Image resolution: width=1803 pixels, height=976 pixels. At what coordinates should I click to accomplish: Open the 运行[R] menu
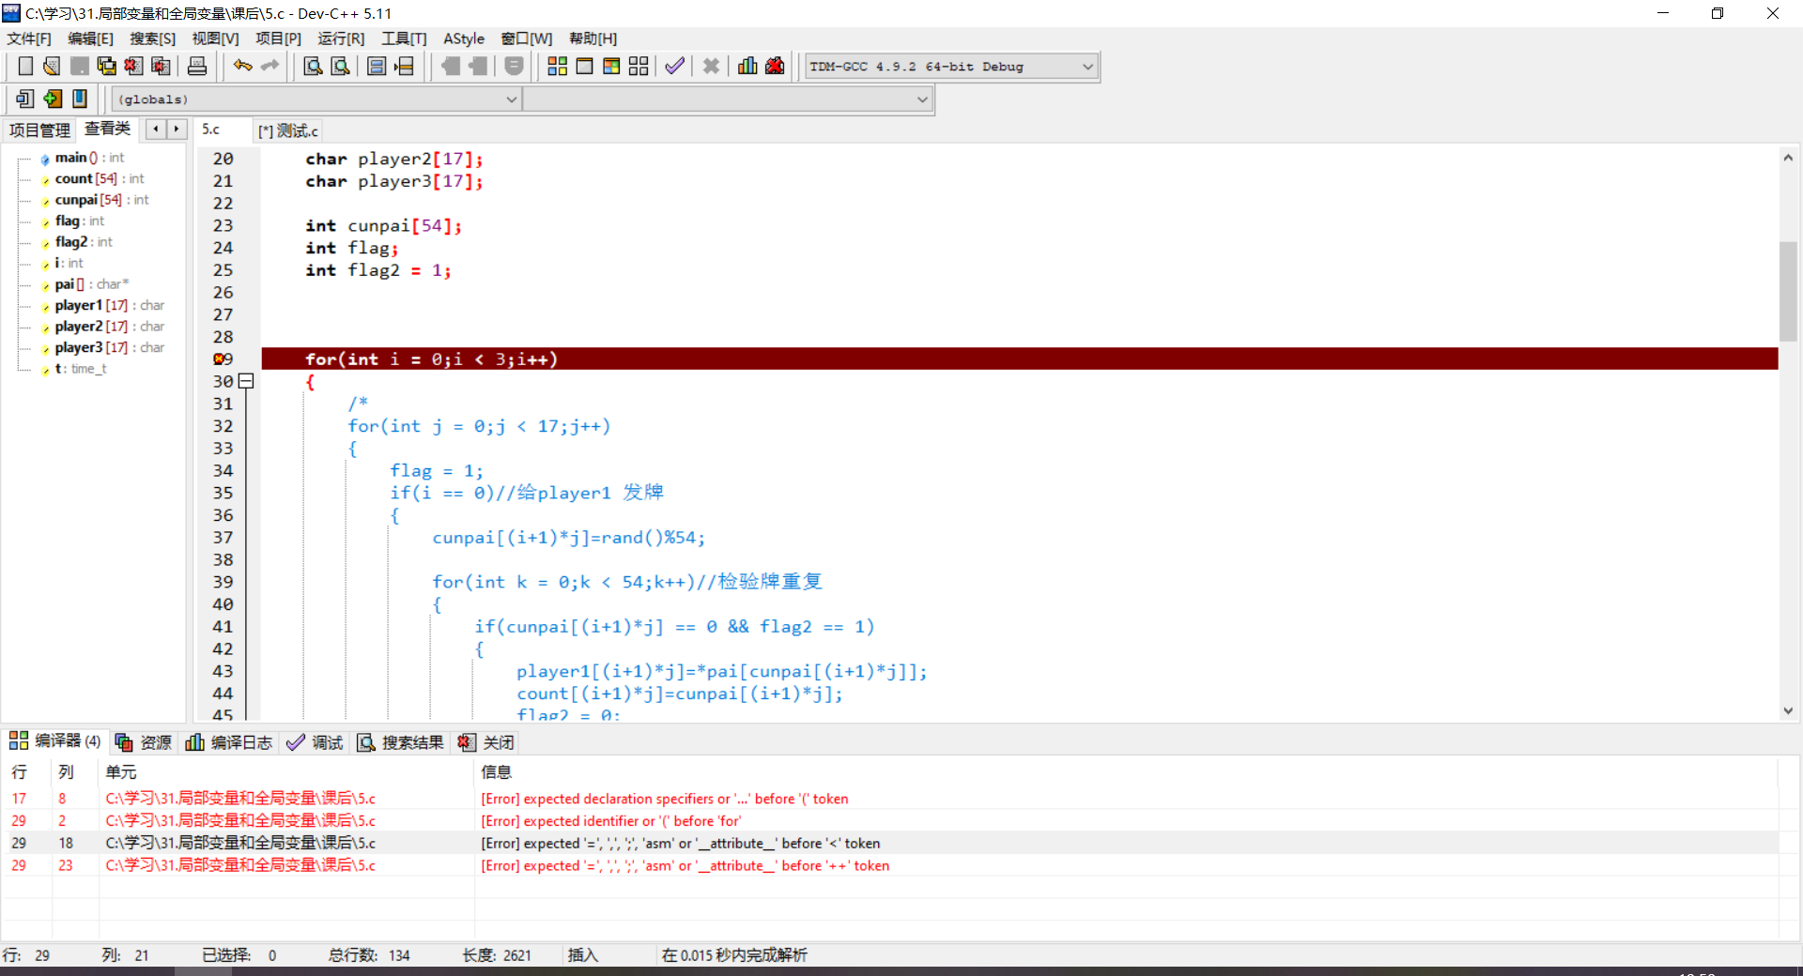click(x=341, y=38)
